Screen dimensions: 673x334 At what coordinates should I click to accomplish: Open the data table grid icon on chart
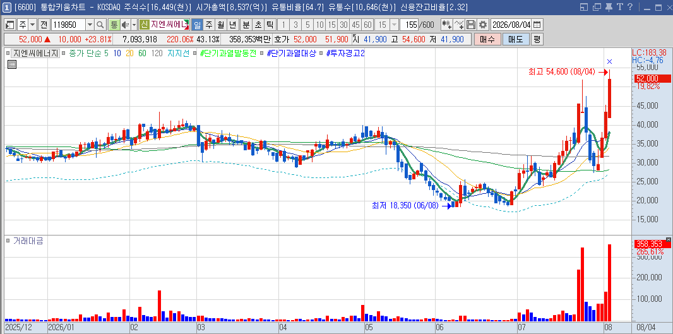[x=12, y=65]
